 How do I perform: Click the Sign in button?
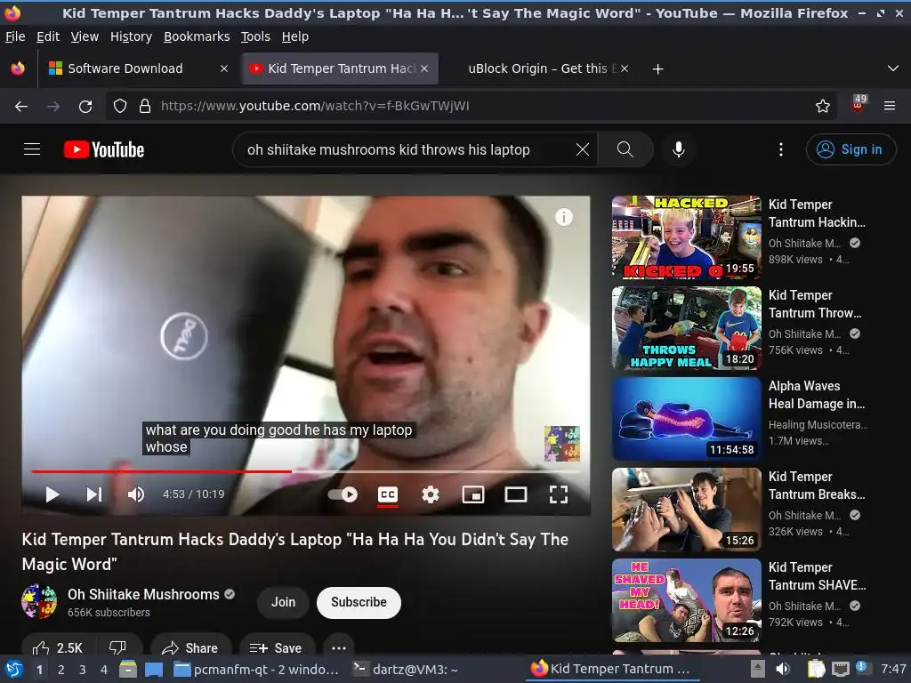[851, 149]
